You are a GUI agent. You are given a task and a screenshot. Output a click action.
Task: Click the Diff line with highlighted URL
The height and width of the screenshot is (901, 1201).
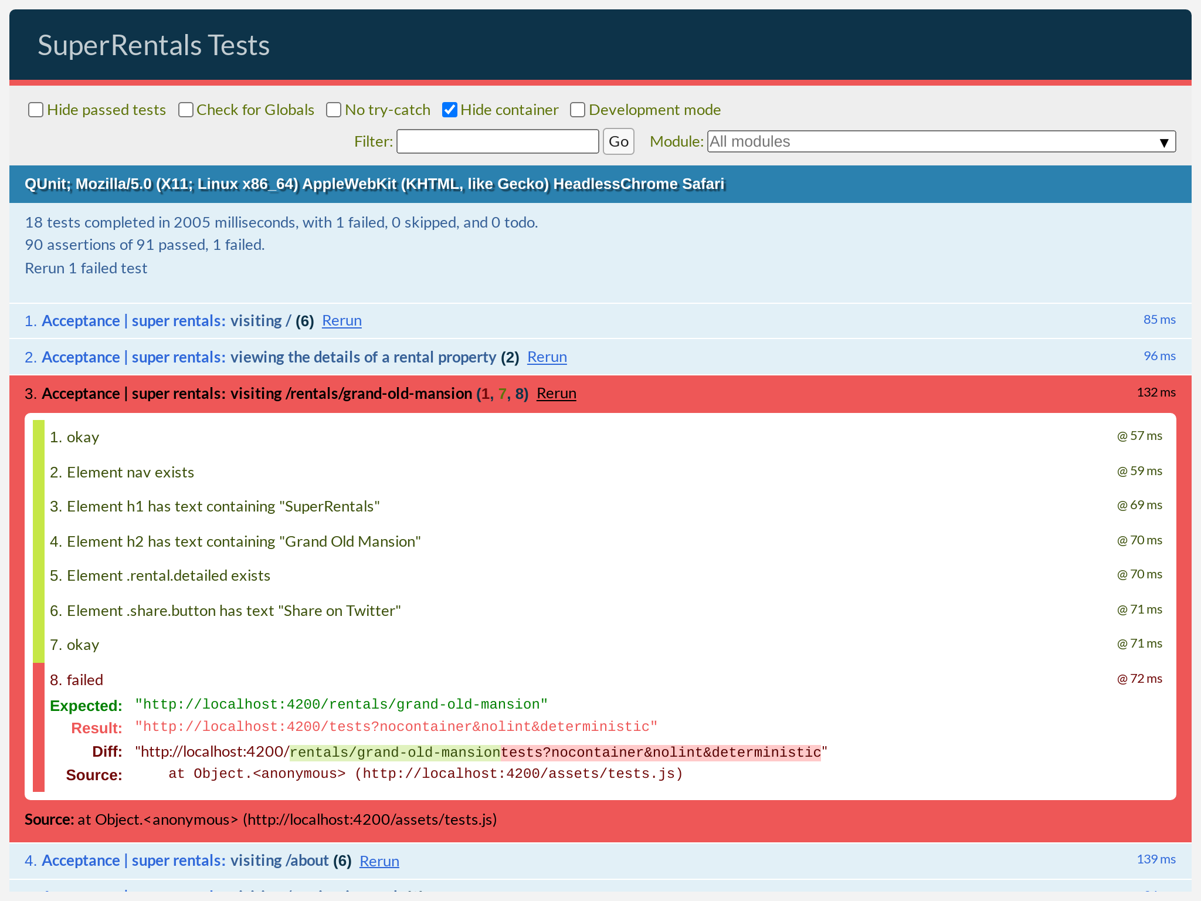pos(481,752)
